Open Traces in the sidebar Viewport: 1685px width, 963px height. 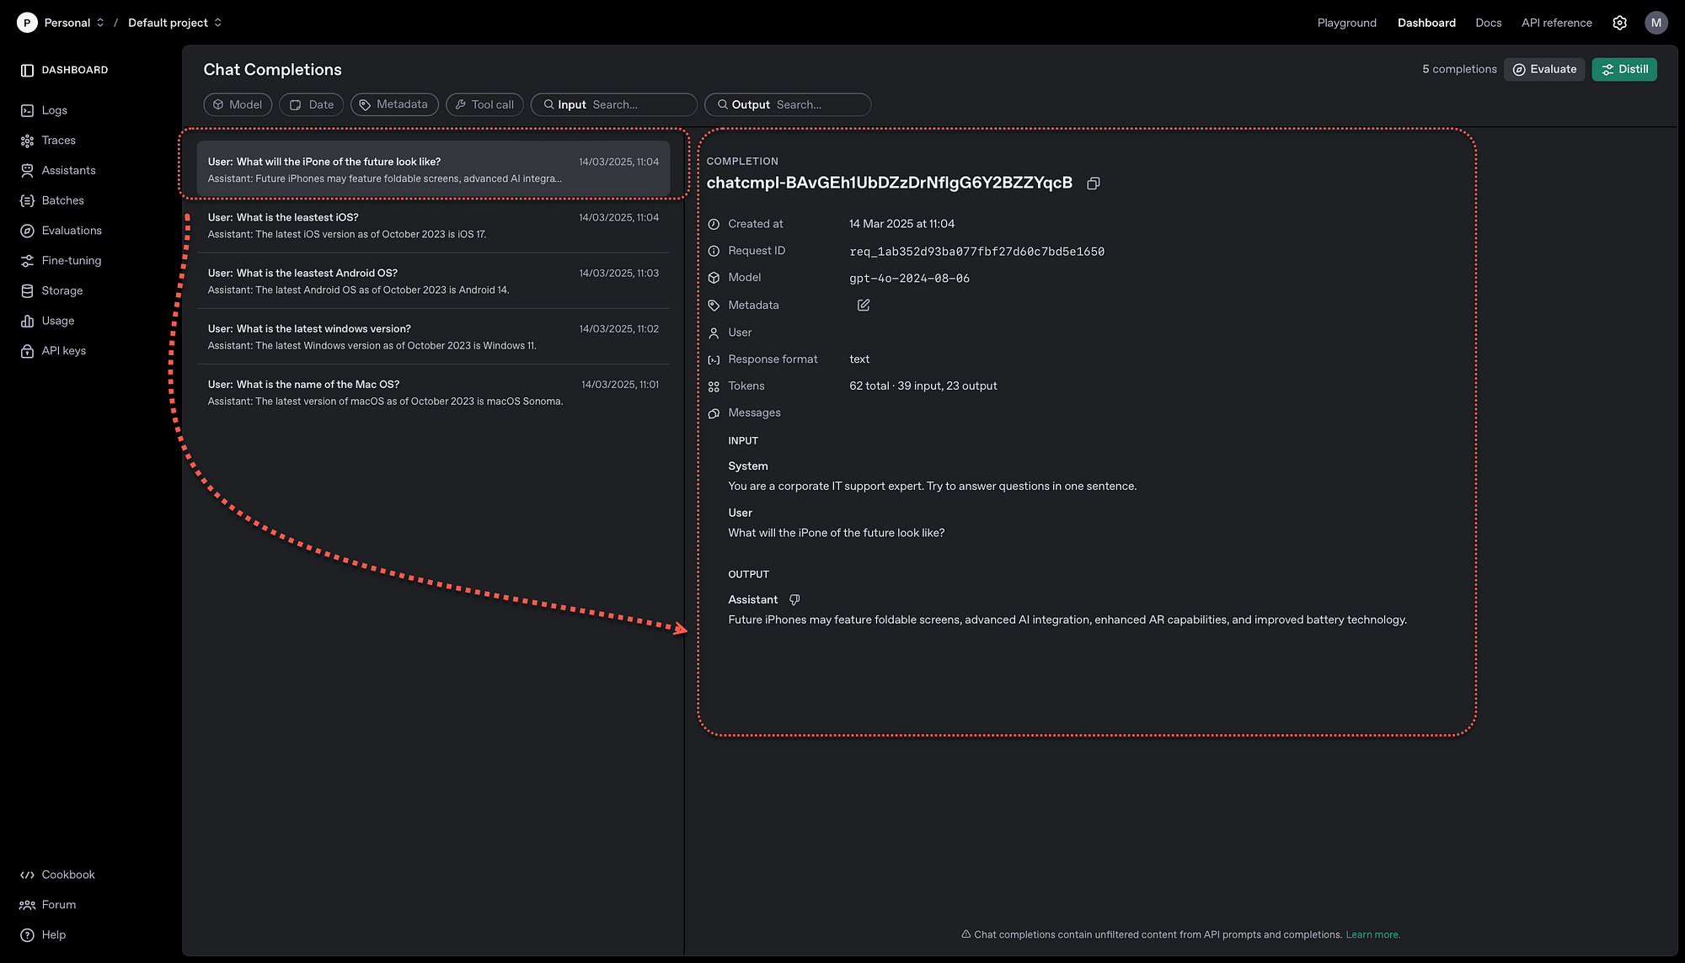click(59, 141)
